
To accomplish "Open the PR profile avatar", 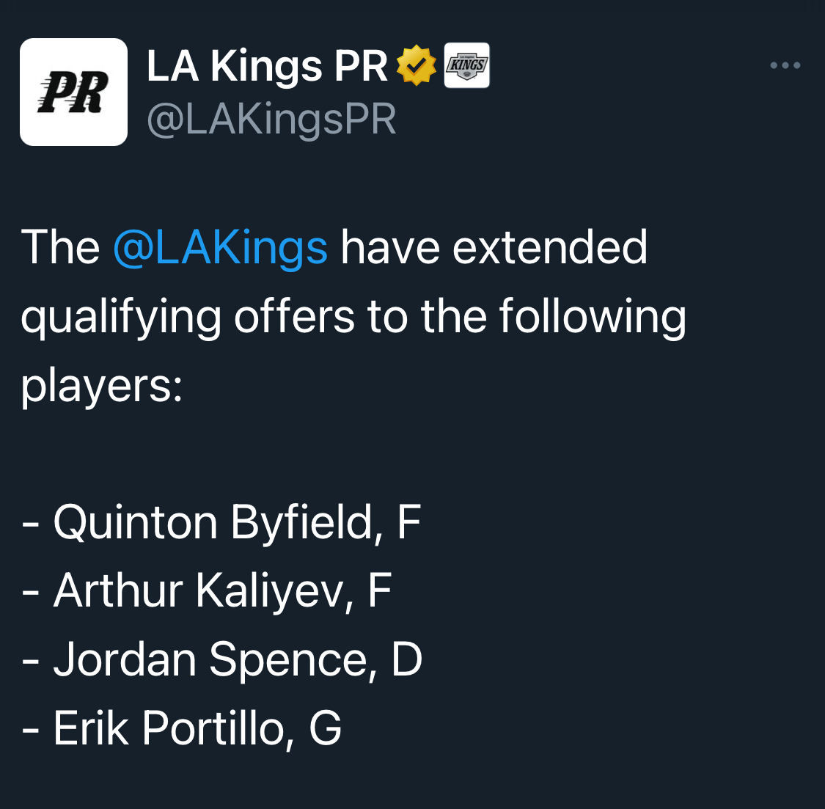I will [x=73, y=92].
